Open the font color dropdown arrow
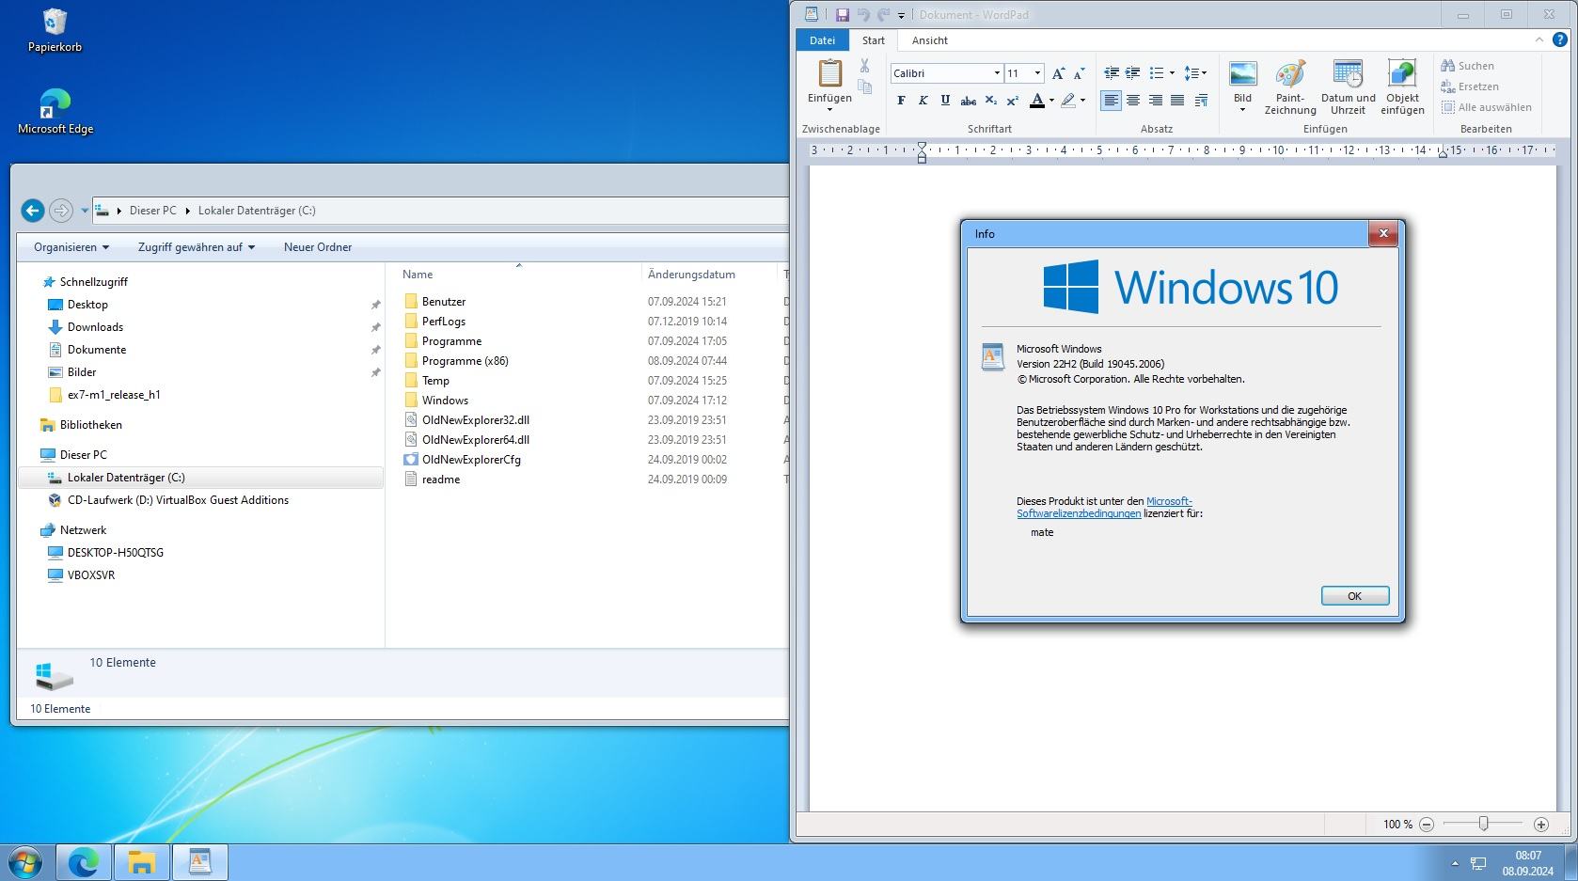Image resolution: width=1578 pixels, height=881 pixels. coord(1051,101)
